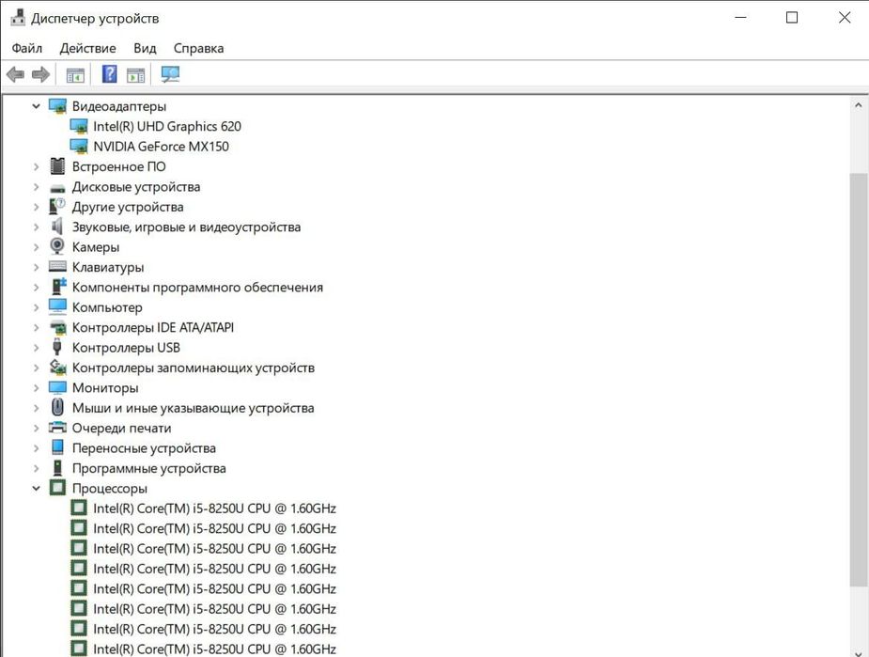This screenshot has height=657, width=869.
Task: Collapse the Видеоадаптеры category
Action: coord(36,106)
